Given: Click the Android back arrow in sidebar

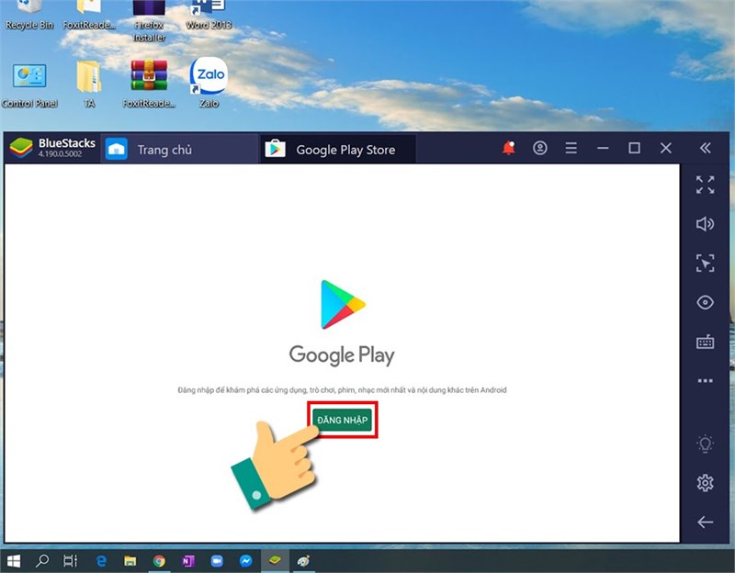Looking at the screenshot, I should [705, 522].
